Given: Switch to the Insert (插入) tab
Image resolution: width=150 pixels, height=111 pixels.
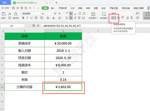Looking at the screenshot, I should (53, 8).
